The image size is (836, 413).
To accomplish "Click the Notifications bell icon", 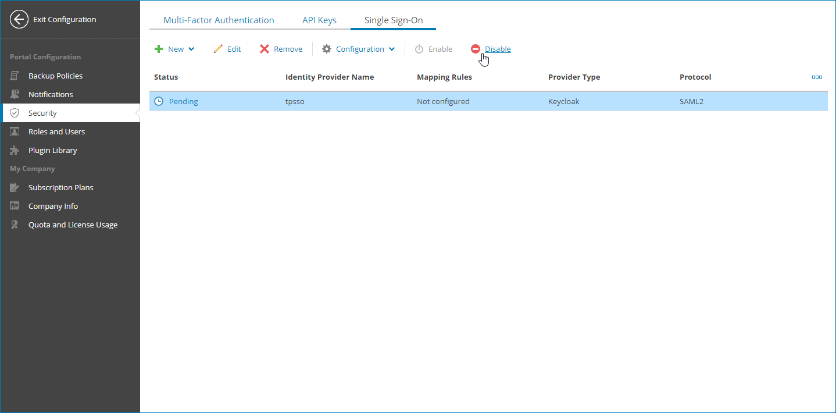I will point(15,94).
